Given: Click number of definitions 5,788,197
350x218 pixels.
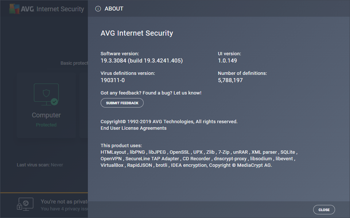Looking at the screenshot, I should [230, 80].
